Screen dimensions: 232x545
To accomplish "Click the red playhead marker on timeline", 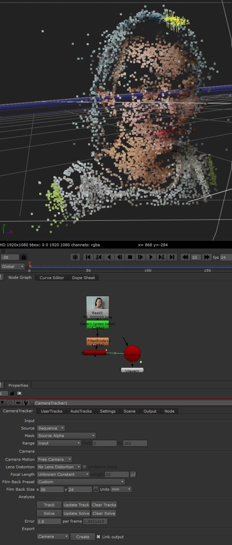I will click(x=30, y=264).
